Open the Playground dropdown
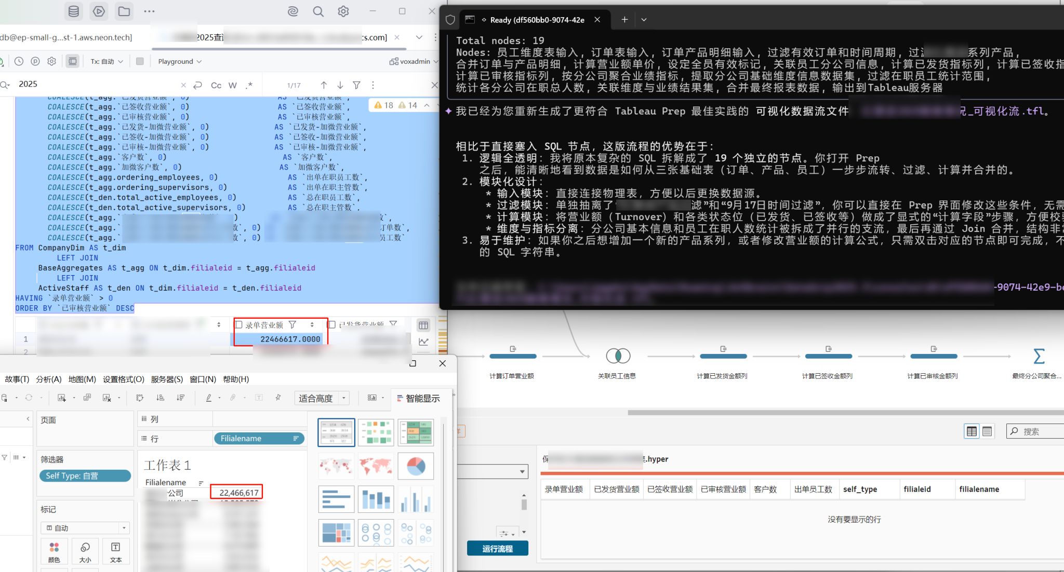This screenshot has height=572, width=1064. 180,61
